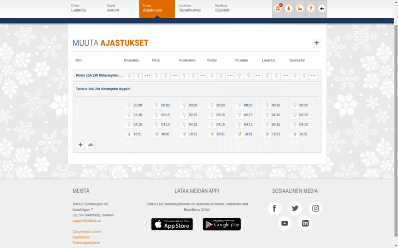398x248 pixels.
Task: Change language via Finnish flag icon
Action: coord(321,8)
